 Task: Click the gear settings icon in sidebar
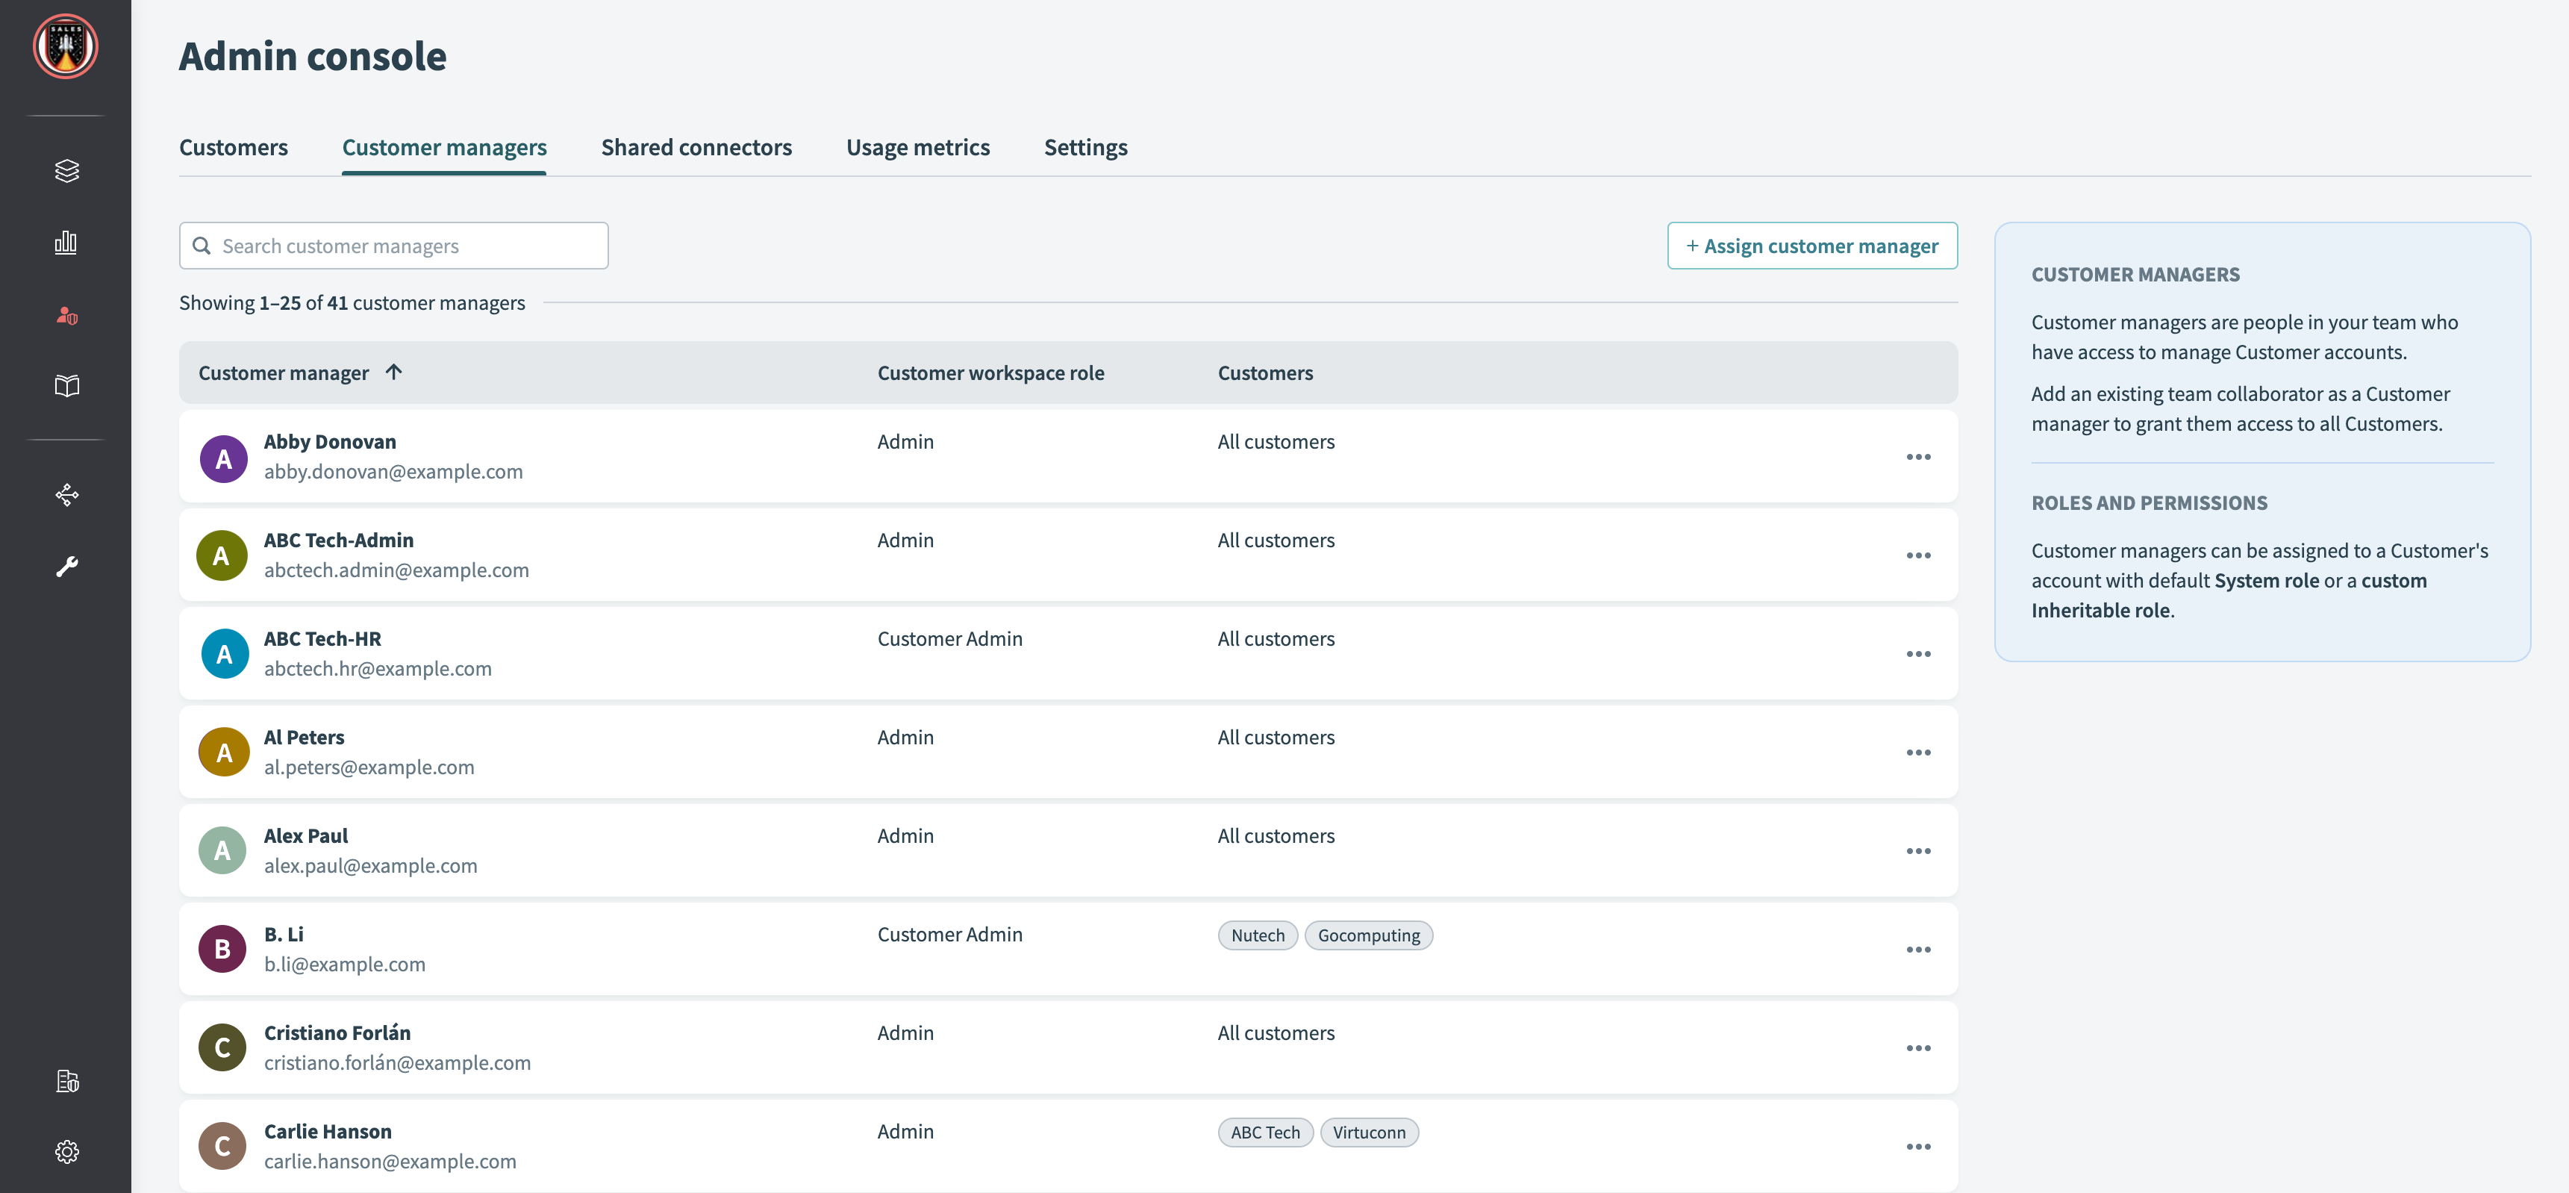pos(67,1151)
